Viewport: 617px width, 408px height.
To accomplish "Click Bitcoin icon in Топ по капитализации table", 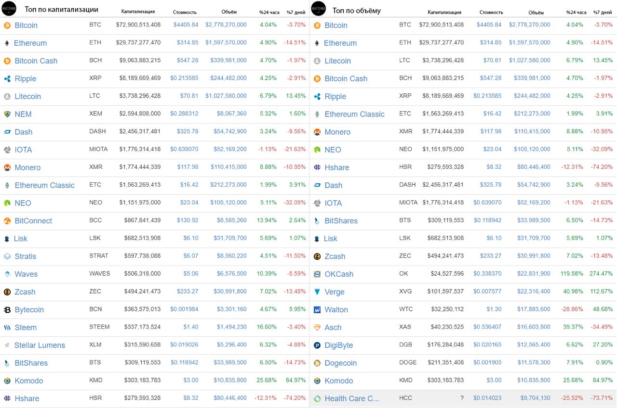I will tap(7, 25).
